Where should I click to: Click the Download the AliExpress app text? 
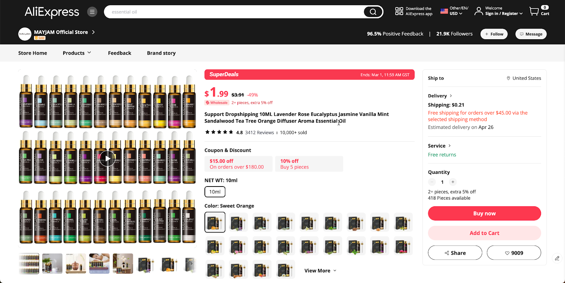pyautogui.click(x=419, y=11)
